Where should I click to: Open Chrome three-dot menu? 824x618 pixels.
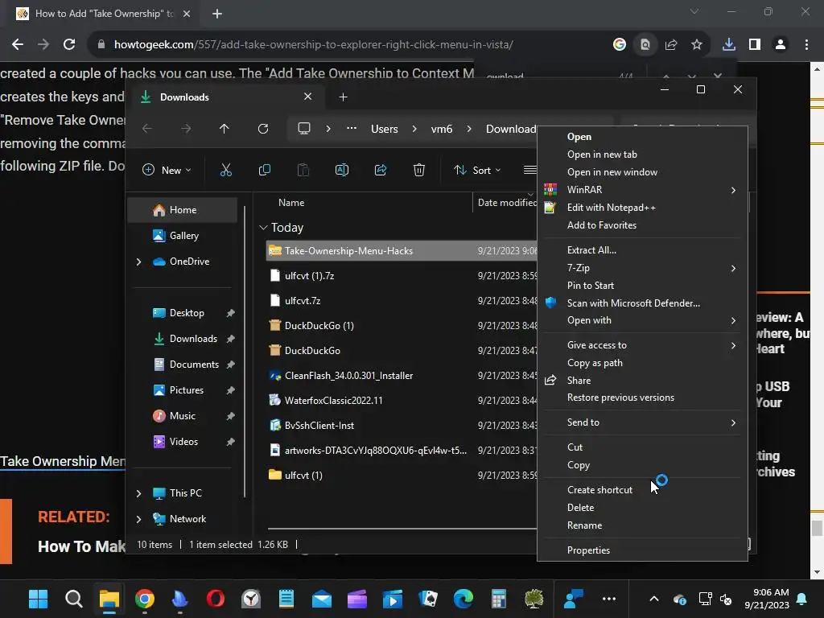coord(806,45)
